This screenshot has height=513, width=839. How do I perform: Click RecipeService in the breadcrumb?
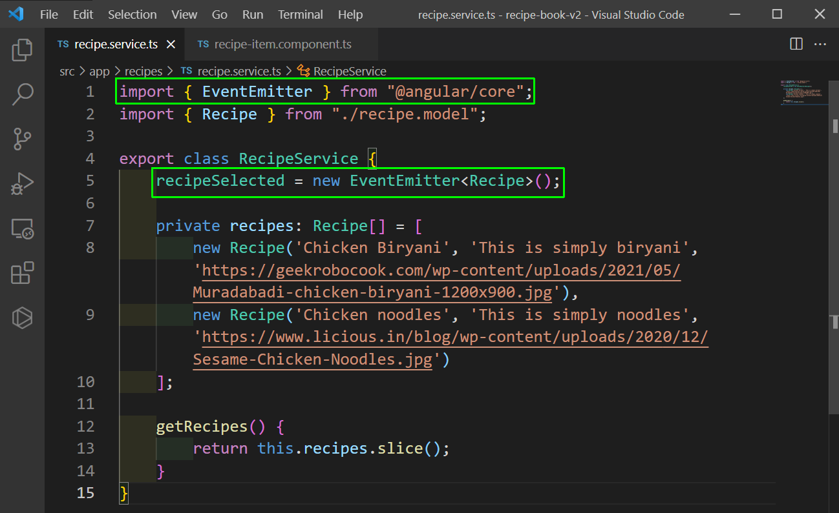click(x=350, y=72)
